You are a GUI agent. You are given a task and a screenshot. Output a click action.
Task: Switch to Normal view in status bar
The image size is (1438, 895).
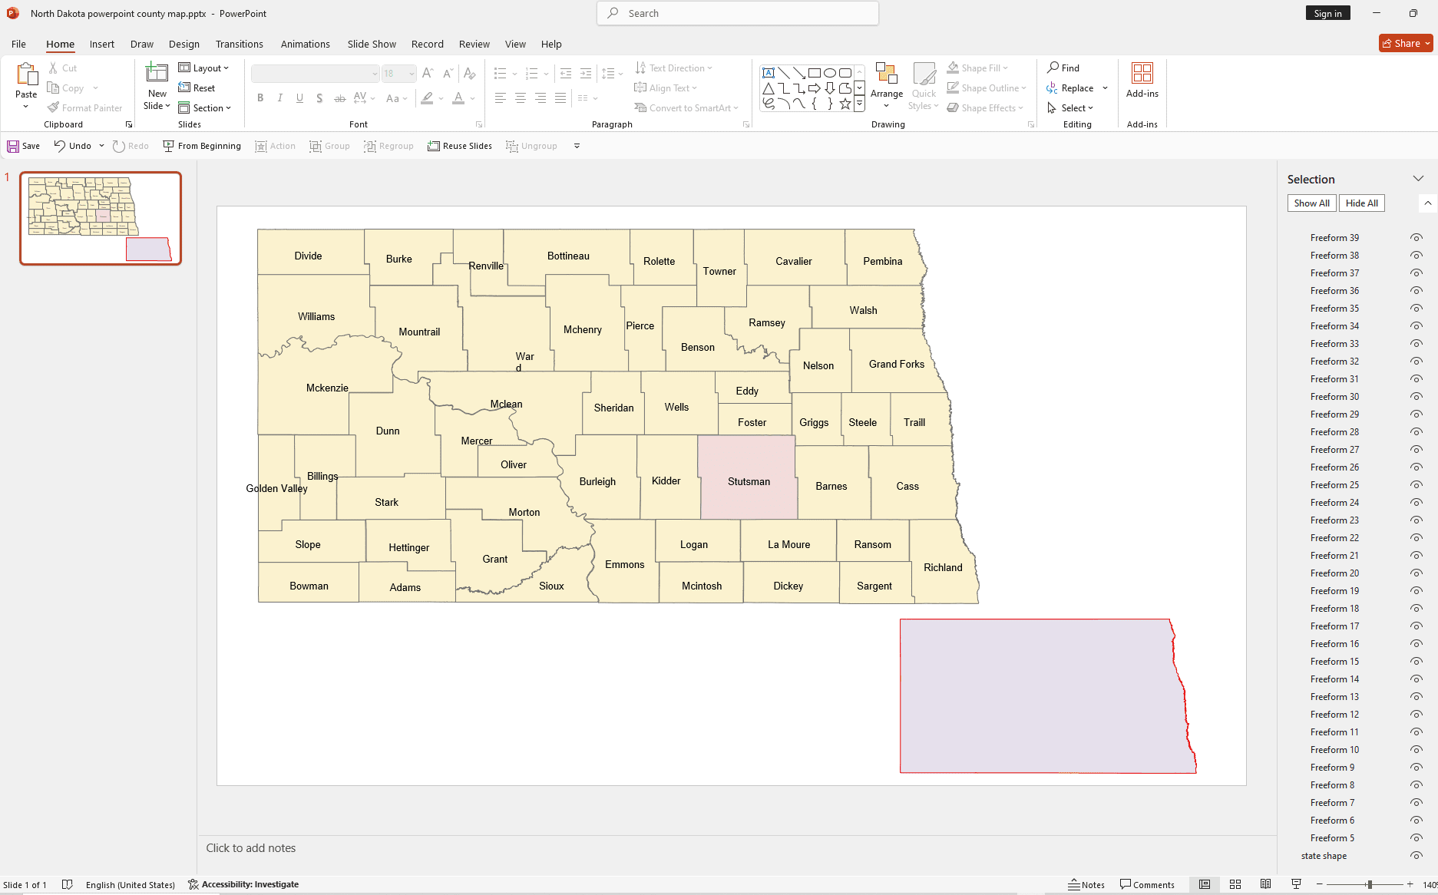[x=1205, y=884]
